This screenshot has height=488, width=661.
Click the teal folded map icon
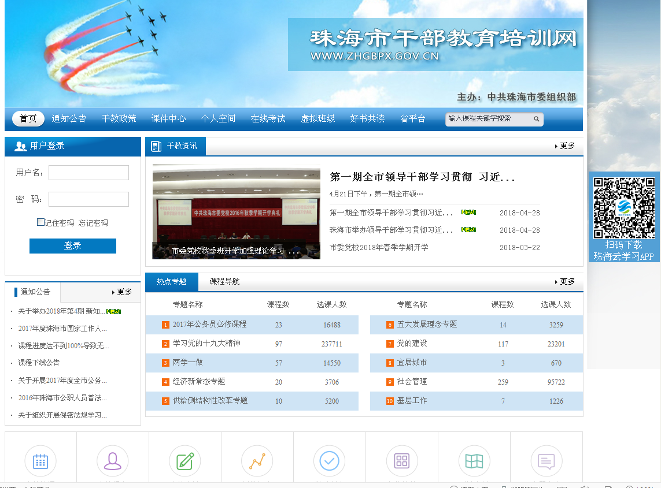pyautogui.click(x=474, y=461)
